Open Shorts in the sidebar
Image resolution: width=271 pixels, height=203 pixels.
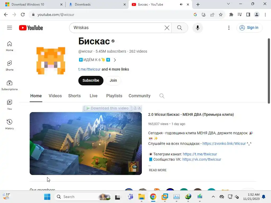coord(10,66)
